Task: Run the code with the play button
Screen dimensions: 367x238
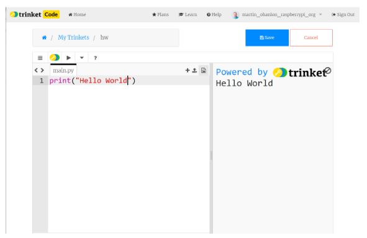Action: (68, 58)
